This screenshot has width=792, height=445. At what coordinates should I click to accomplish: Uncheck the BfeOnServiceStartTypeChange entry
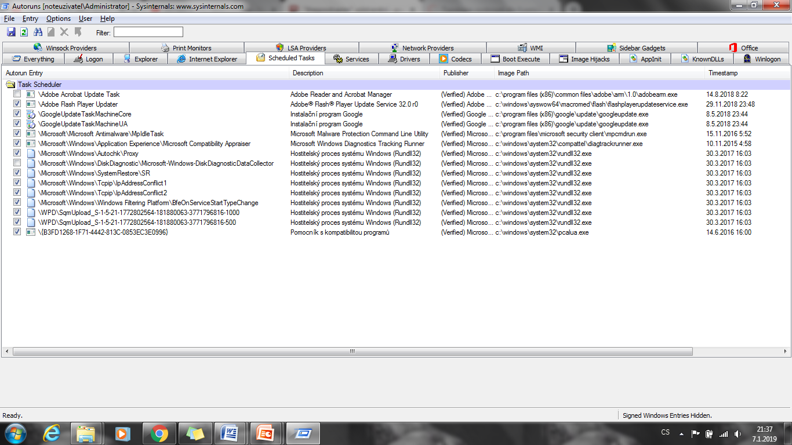[17, 203]
